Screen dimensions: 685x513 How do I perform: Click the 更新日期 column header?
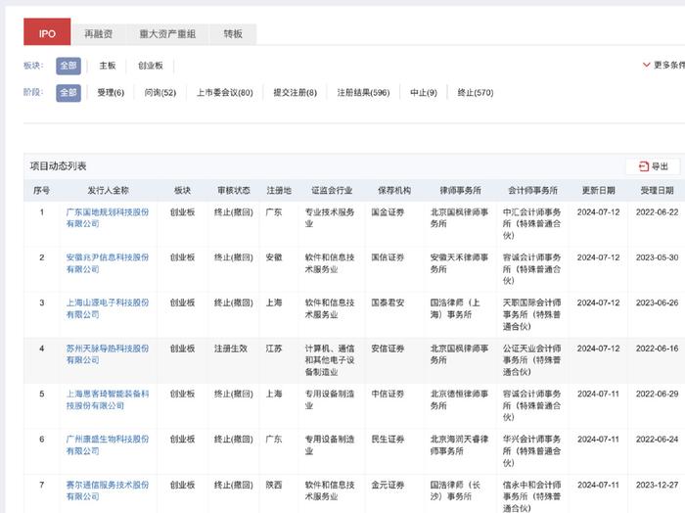(599, 191)
